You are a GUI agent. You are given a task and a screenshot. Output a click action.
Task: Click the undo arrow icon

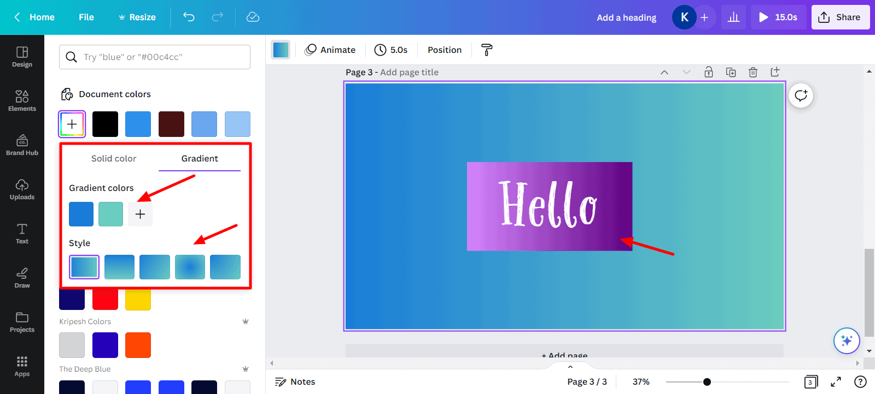189,17
